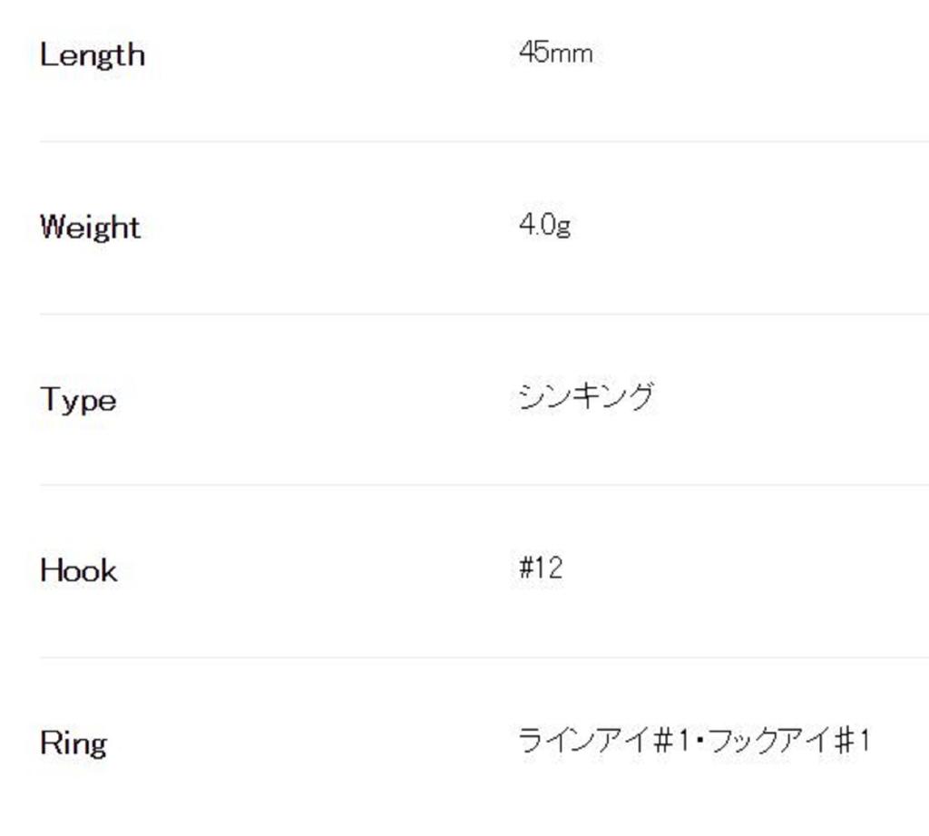Image resolution: width=929 pixels, height=836 pixels.
Task: Select the シンキング type value
Action: [586, 397]
